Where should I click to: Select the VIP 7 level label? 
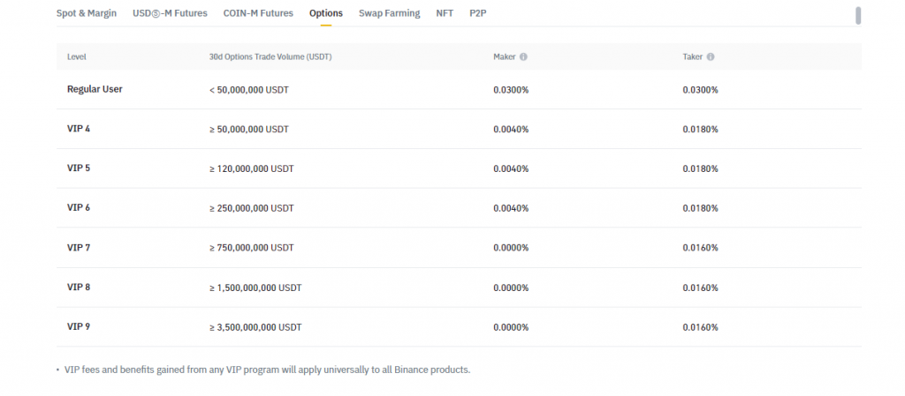[x=79, y=248]
